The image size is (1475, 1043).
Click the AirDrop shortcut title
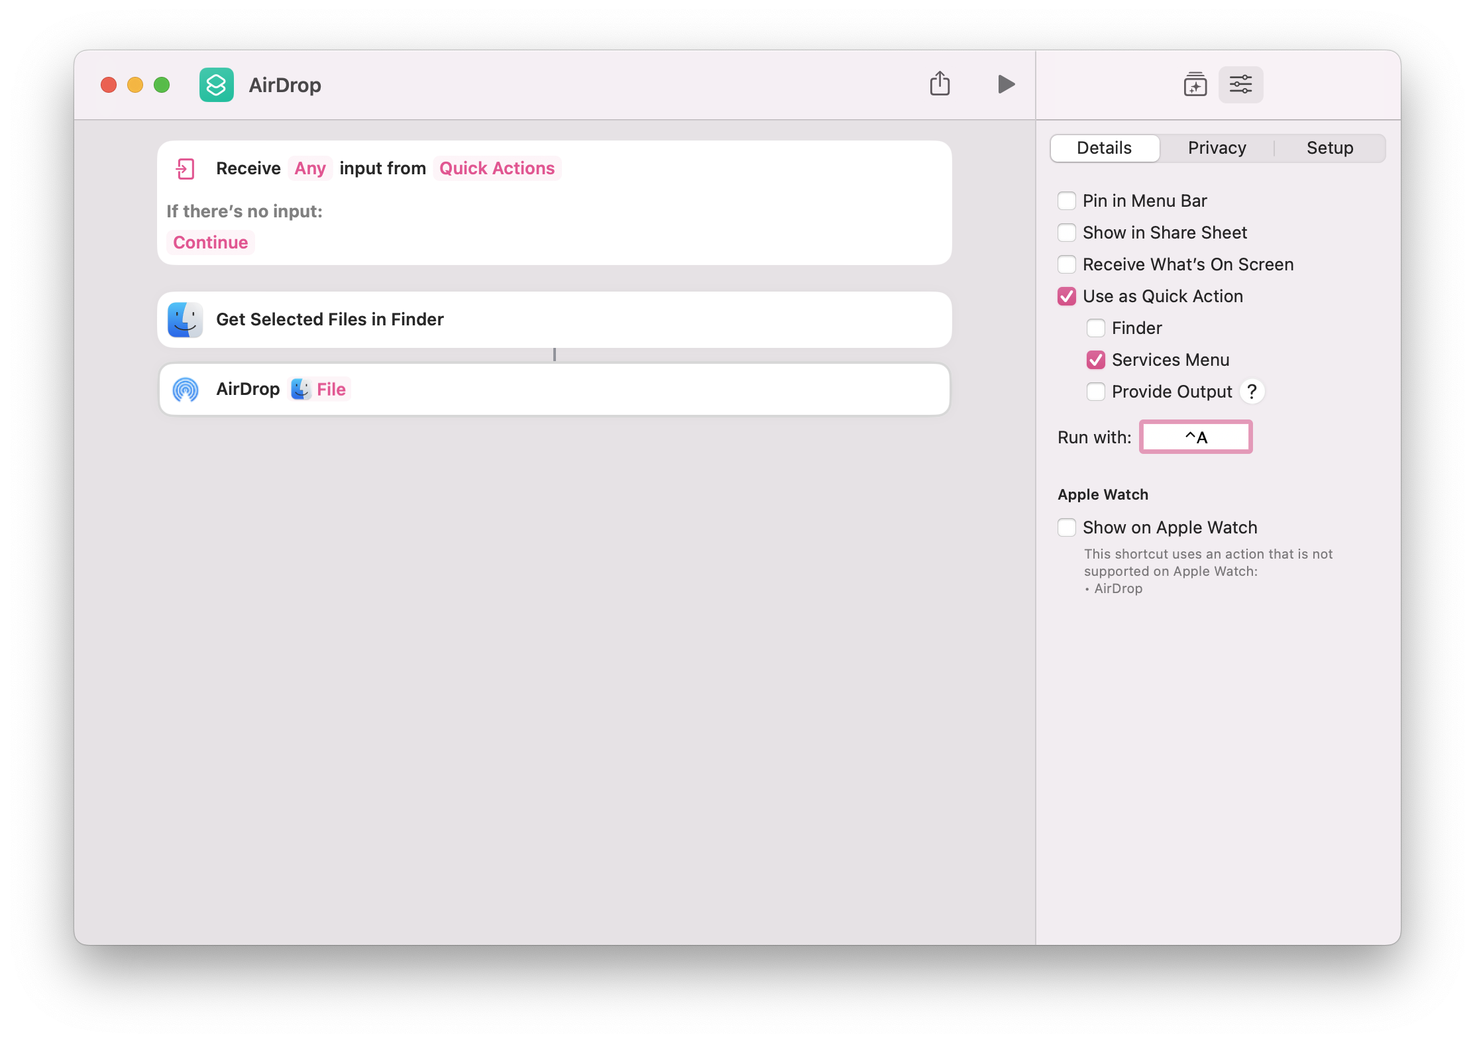click(x=285, y=85)
